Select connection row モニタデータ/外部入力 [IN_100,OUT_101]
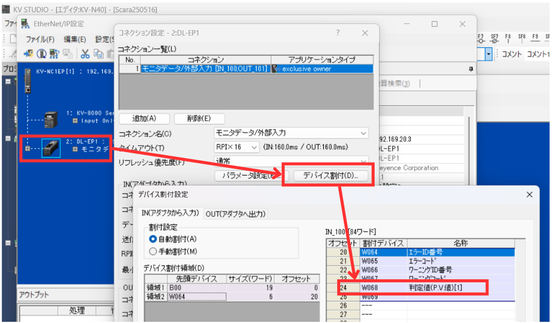Screen dimensions: 552x323 (x=205, y=69)
